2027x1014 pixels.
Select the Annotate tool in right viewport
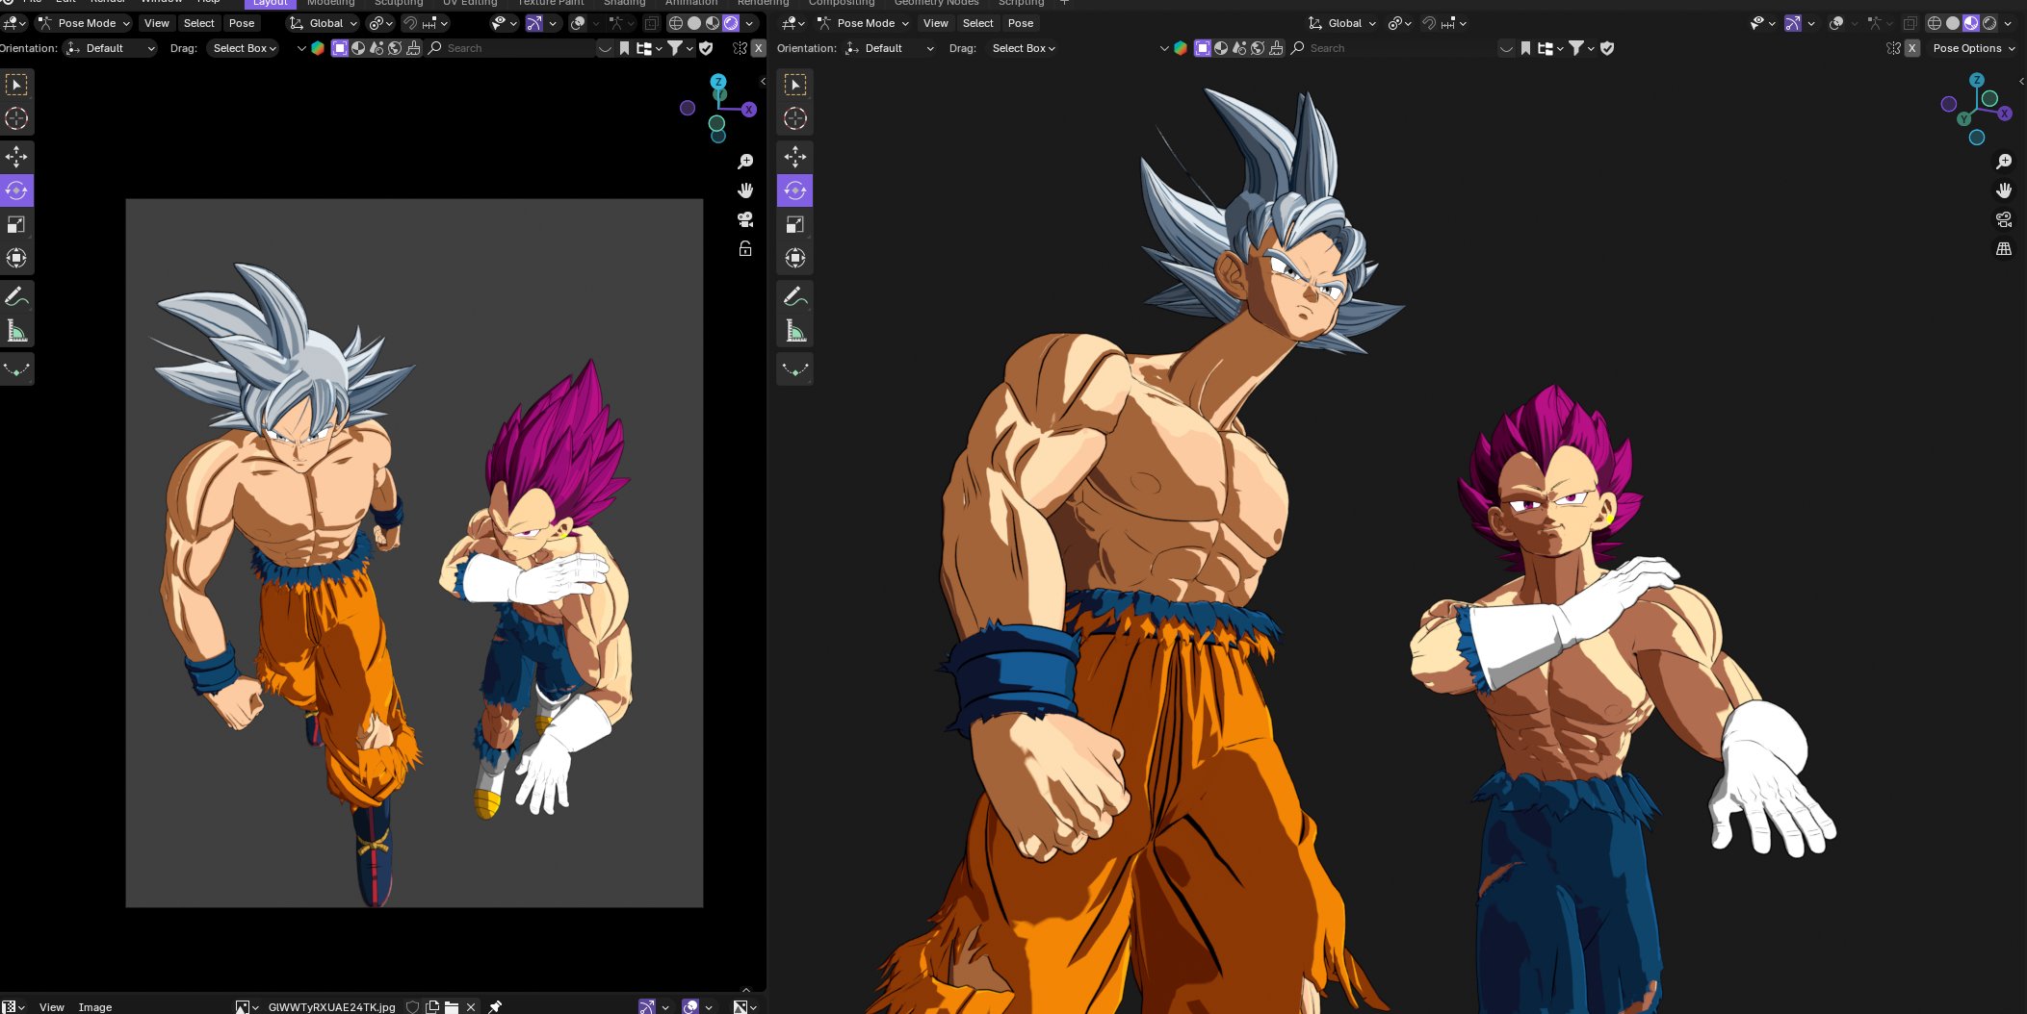coord(795,296)
